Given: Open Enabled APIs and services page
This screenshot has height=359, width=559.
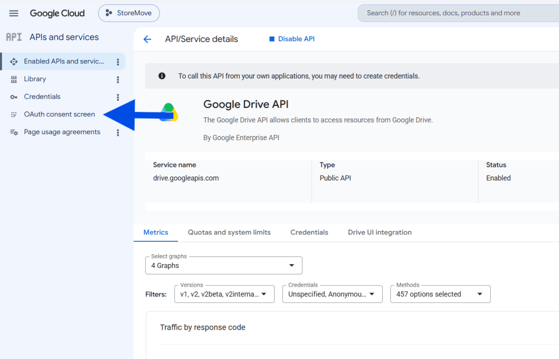Looking at the screenshot, I should tap(63, 61).
